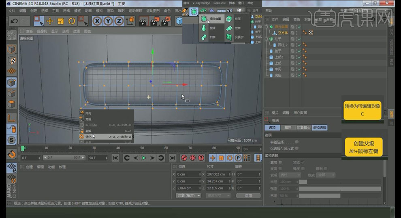401x218 pixels.
Task: Open the 对象 (相对) dropdown
Action: [x=188, y=195]
